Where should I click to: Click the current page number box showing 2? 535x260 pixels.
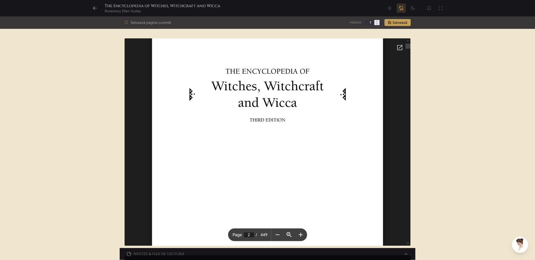point(249,235)
